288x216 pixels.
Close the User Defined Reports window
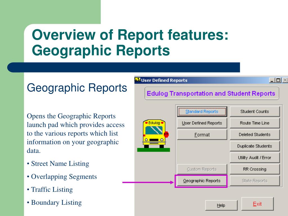(285, 80)
